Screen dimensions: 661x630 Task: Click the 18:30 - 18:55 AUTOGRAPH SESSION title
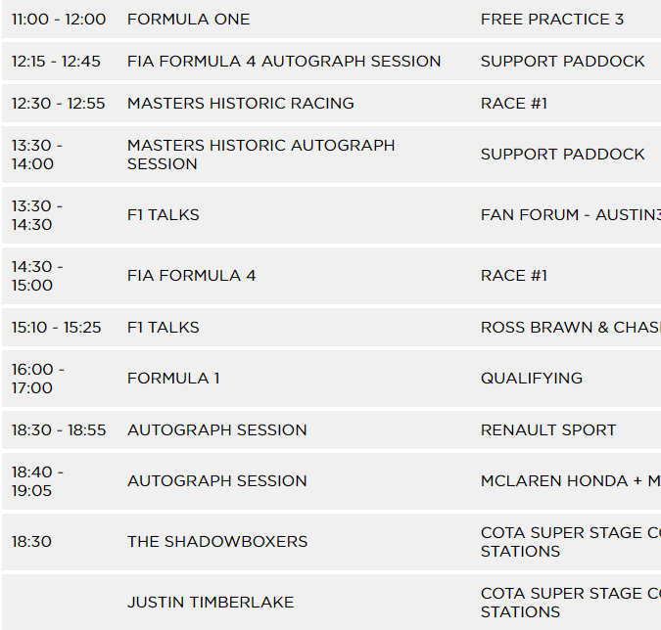click(x=217, y=430)
